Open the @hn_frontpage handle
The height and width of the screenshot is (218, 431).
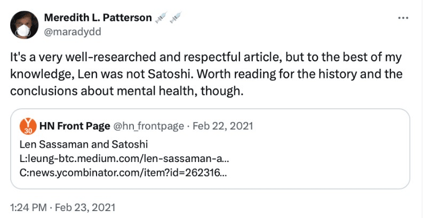pyautogui.click(x=137, y=126)
